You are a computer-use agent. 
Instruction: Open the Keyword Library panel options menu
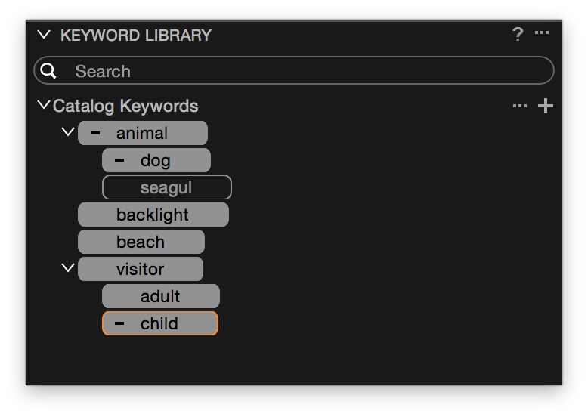pos(542,32)
